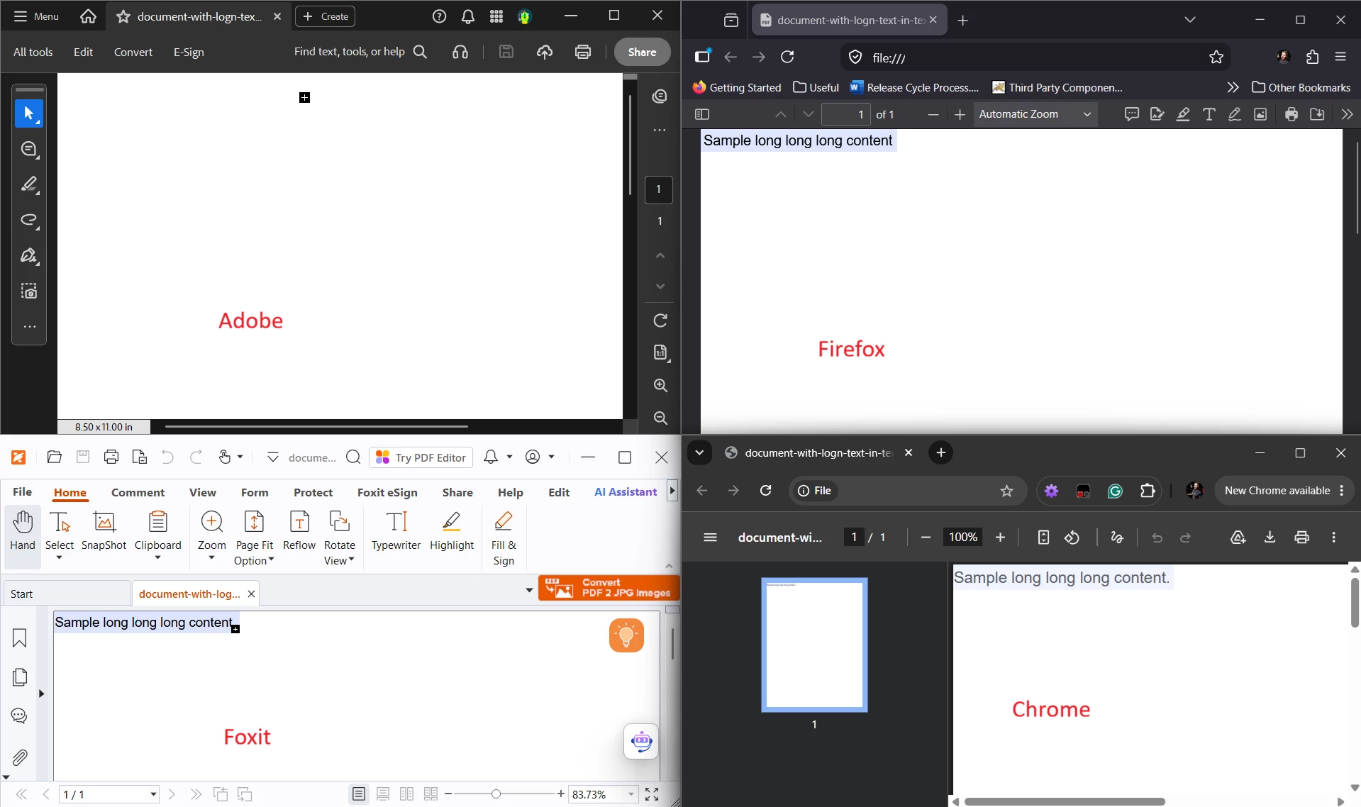
Task: Open the Adobe fill and sign pen tool
Action: click(29, 255)
